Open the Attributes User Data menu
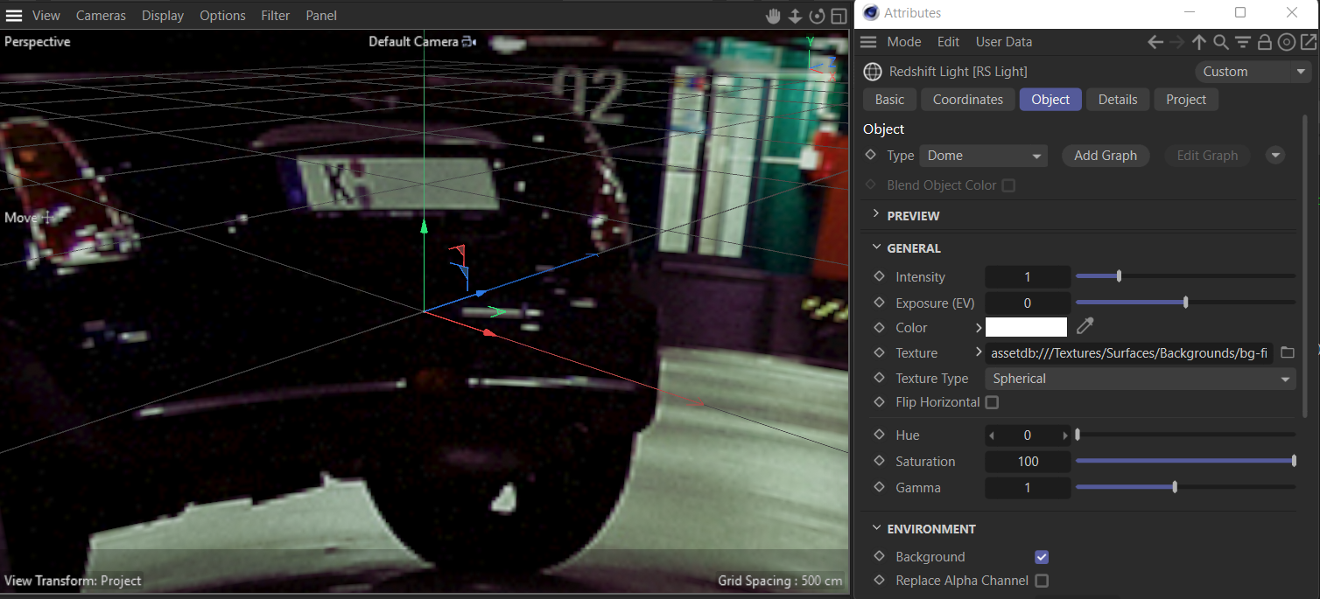Screen dimensions: 1320x599 (x=1004, y=42)
